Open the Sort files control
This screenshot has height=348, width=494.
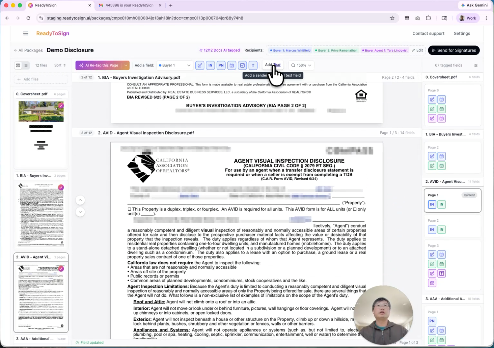(x=60, y=65)
